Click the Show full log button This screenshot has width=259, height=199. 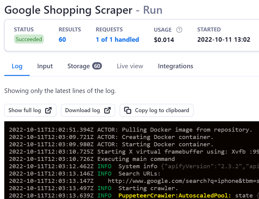point(30,110)
